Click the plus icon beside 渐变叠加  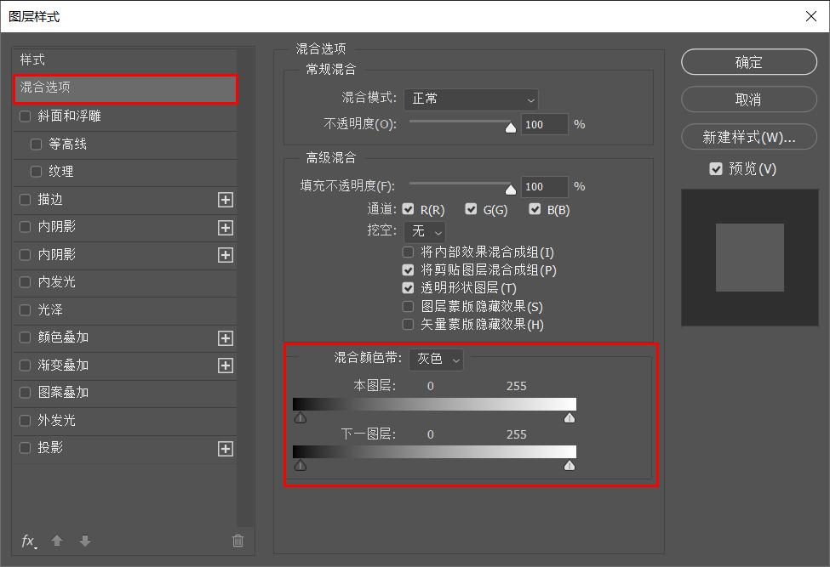[226, 365]
